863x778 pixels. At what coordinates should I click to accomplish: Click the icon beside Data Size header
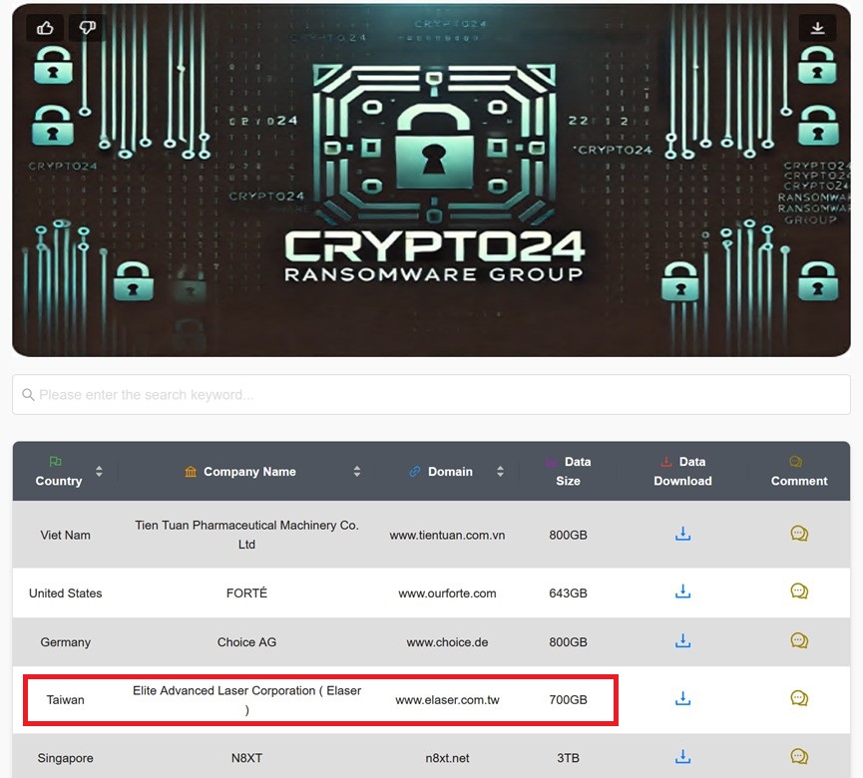click(551, 462)
